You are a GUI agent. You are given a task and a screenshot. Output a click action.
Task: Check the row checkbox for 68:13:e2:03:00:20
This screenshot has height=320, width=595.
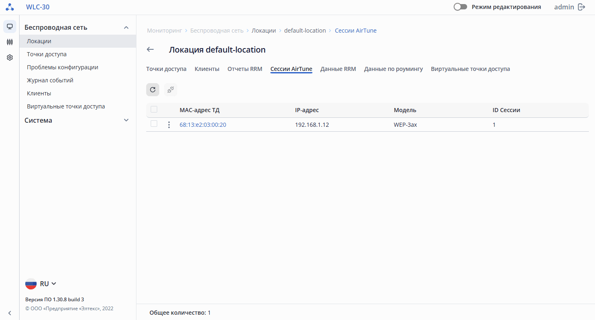tap(154, 124)
